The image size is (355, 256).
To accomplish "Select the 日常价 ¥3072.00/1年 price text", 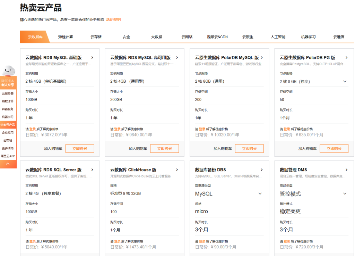I will [46, 135].
